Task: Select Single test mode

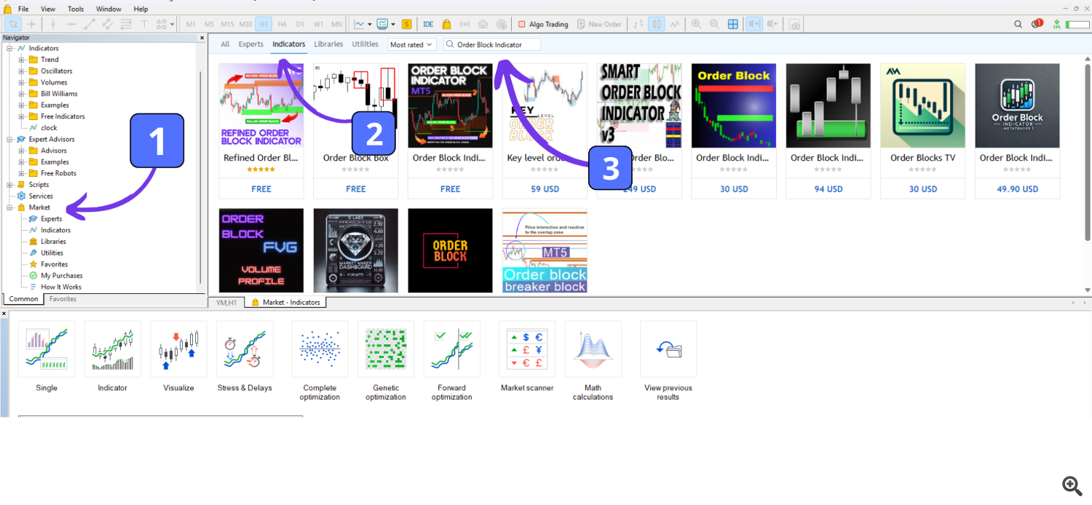Action: pyautogui.click(x=47, y=358)
